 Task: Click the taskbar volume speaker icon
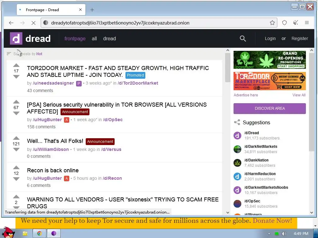click(284, 234)
